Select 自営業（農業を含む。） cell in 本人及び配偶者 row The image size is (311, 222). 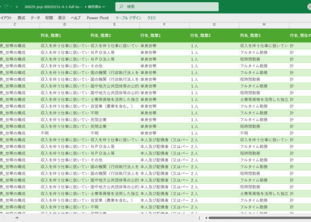pyautogui.click(x=114, y=200)
